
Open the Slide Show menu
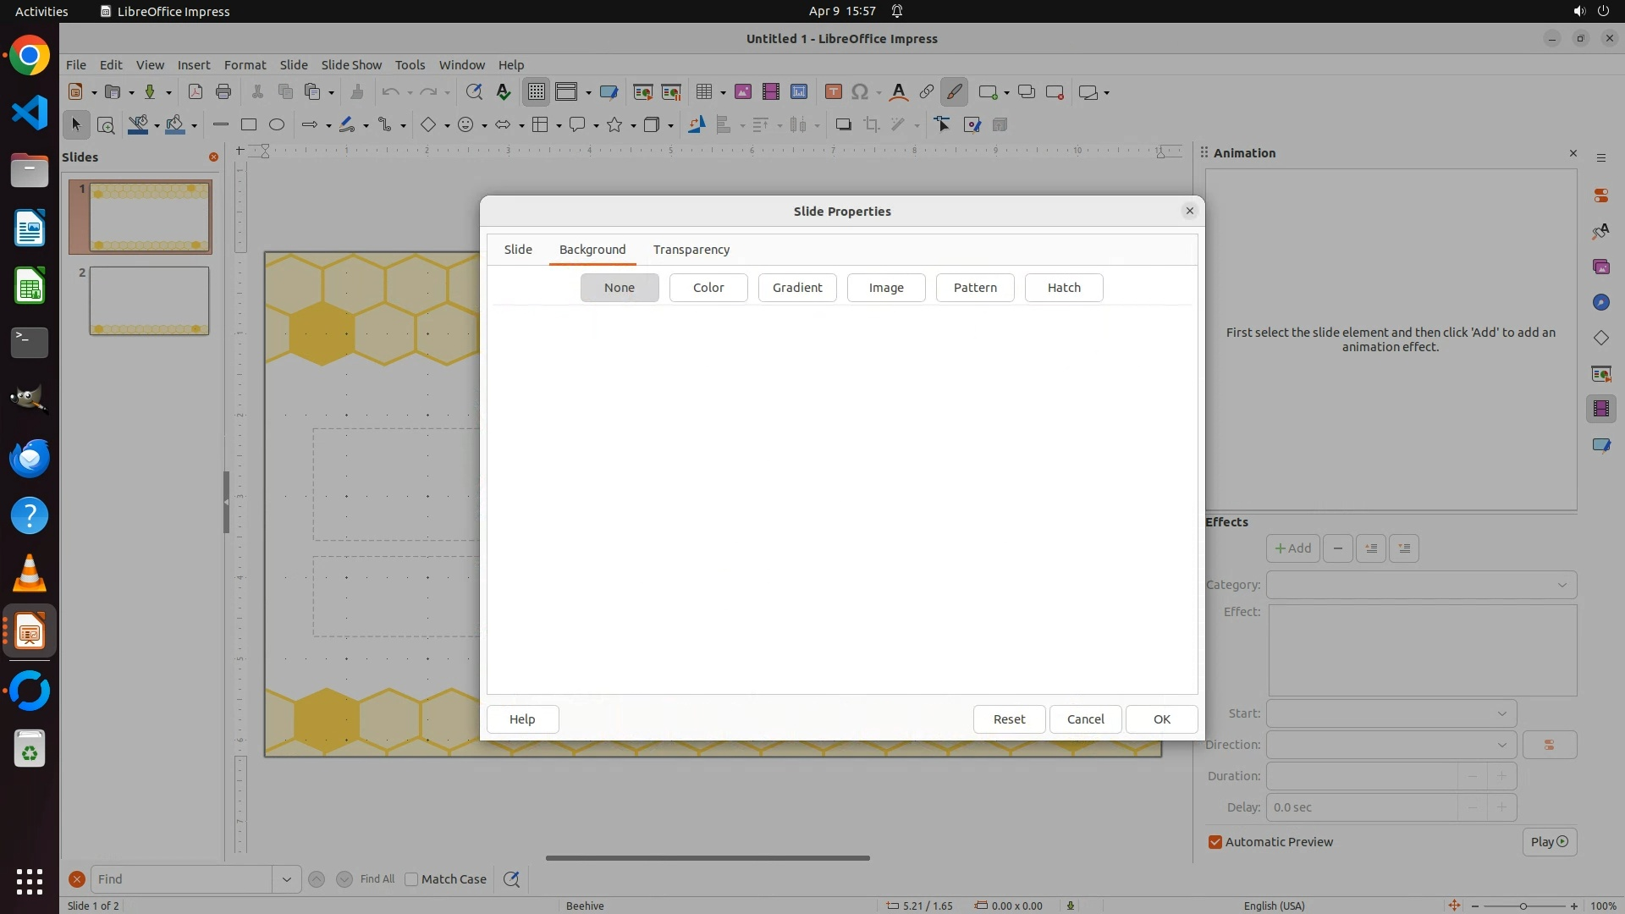pos(351,65)
